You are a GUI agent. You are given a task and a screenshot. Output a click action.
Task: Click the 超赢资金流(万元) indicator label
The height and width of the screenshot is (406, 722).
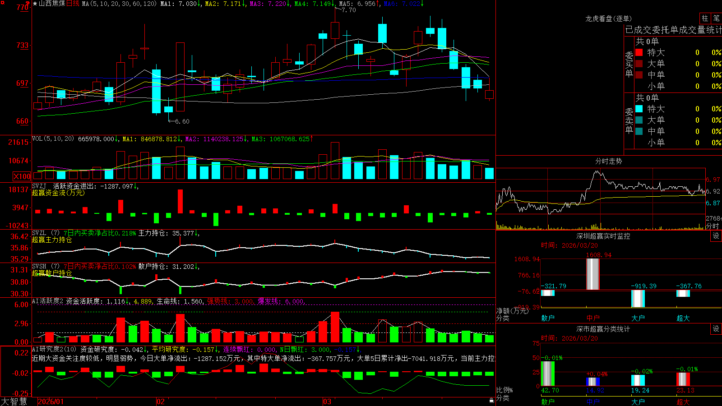[58, 193]
